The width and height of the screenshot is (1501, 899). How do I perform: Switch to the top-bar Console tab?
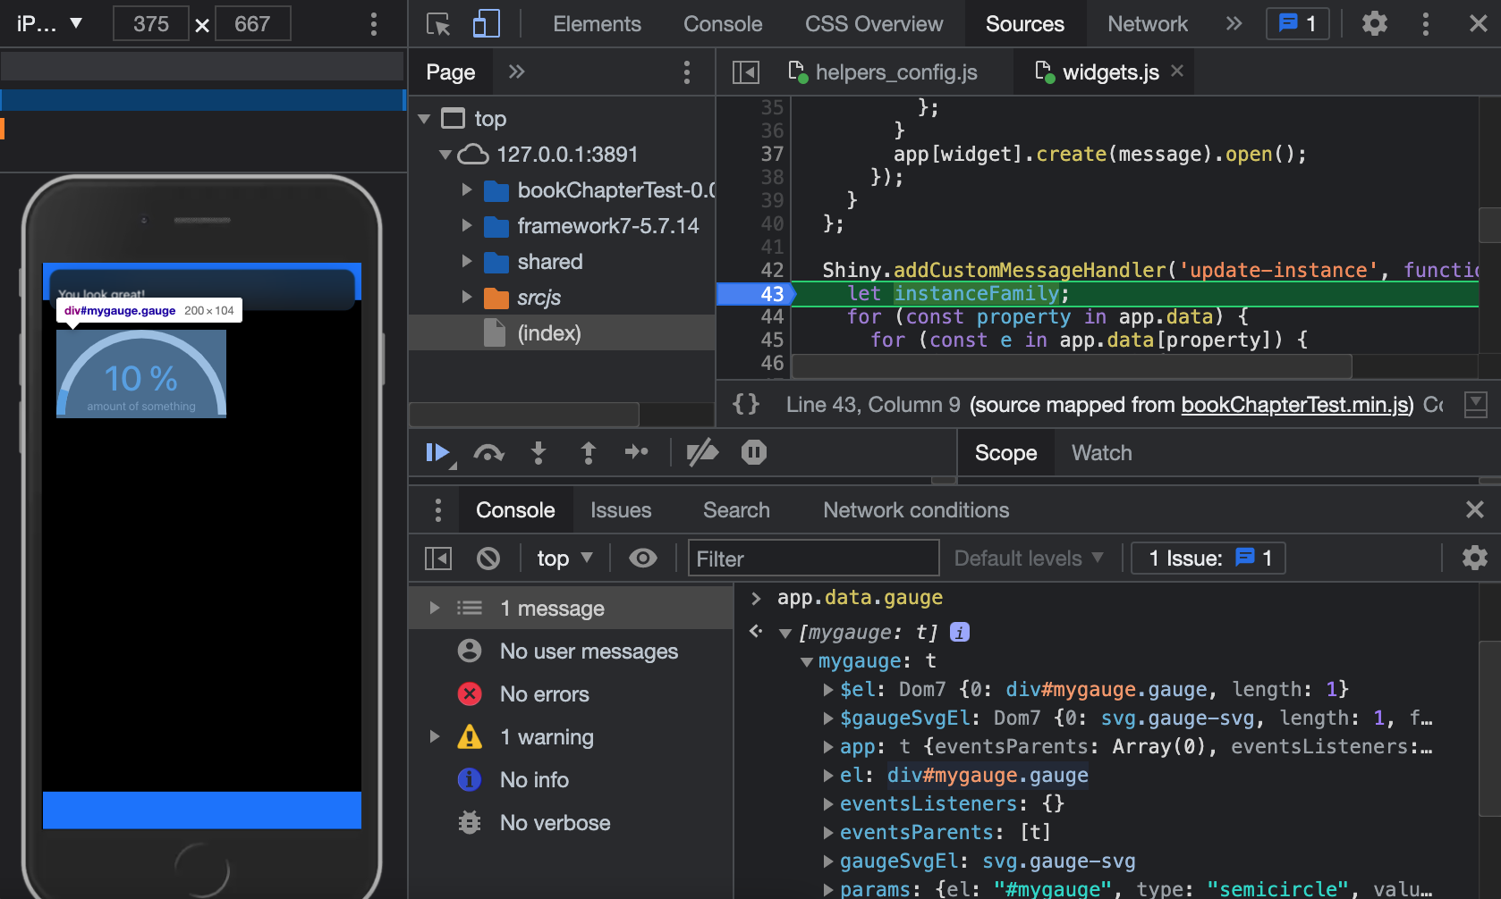723,24
